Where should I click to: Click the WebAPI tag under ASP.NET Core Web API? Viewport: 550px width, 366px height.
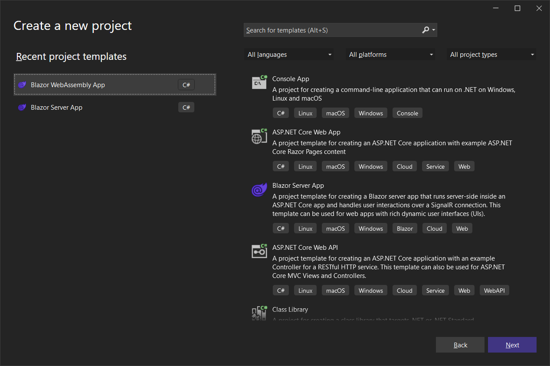[x=494, y=291]
